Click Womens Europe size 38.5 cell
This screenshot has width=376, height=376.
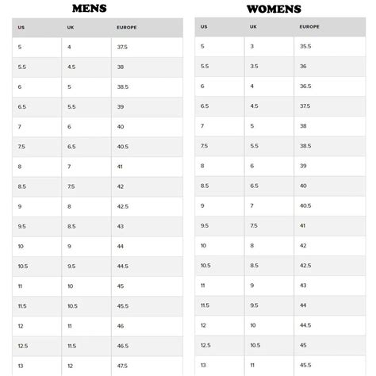pos(330,146)
